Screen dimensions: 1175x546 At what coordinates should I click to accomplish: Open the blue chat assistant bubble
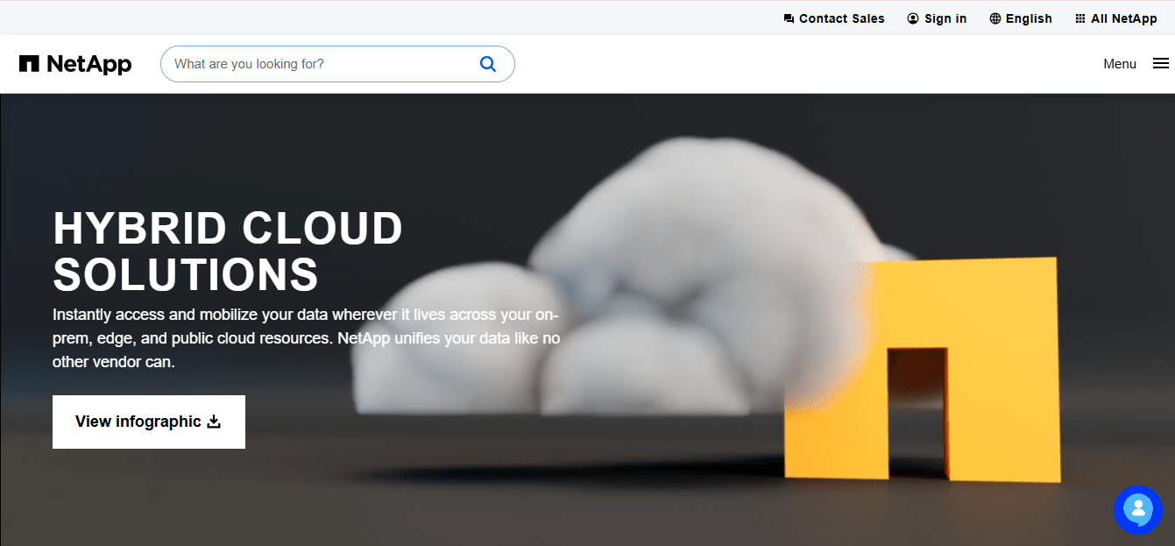point(1137,509)
